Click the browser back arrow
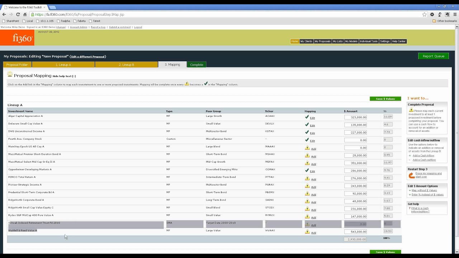 (x=4, y=14)
